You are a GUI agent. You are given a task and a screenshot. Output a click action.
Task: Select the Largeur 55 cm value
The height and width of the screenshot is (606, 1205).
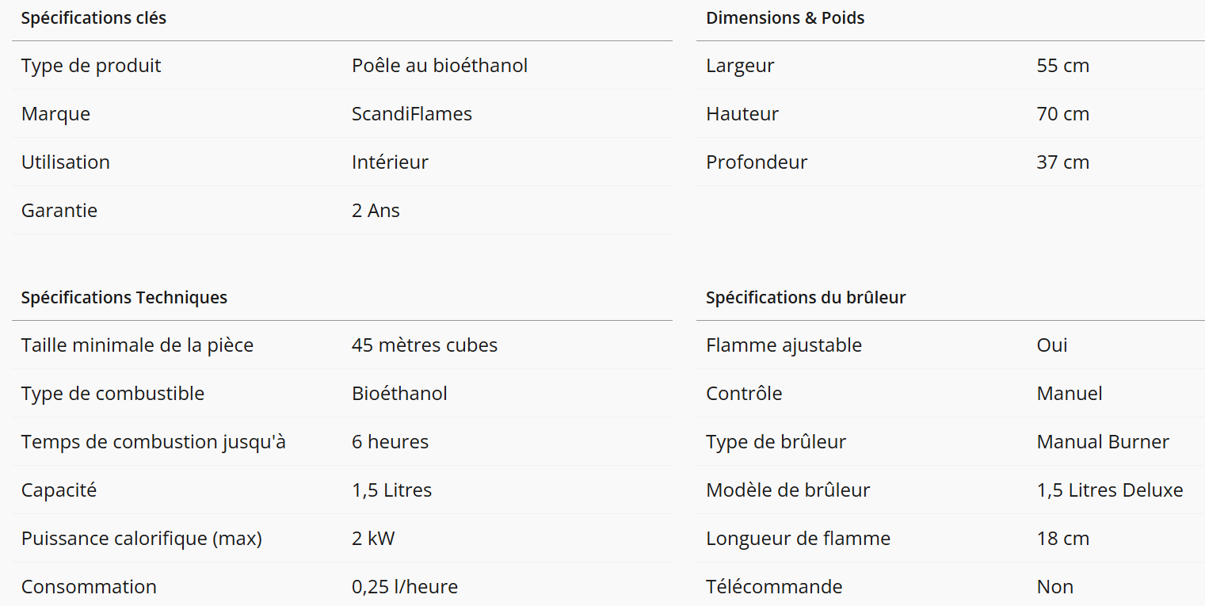[x=1062, y=66]
